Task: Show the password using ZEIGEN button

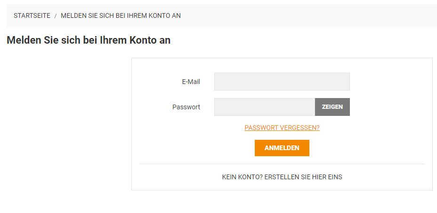Action: click(332, 107)
